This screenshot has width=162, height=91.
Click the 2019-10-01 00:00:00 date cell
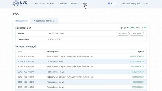click(x=26, y=87)
